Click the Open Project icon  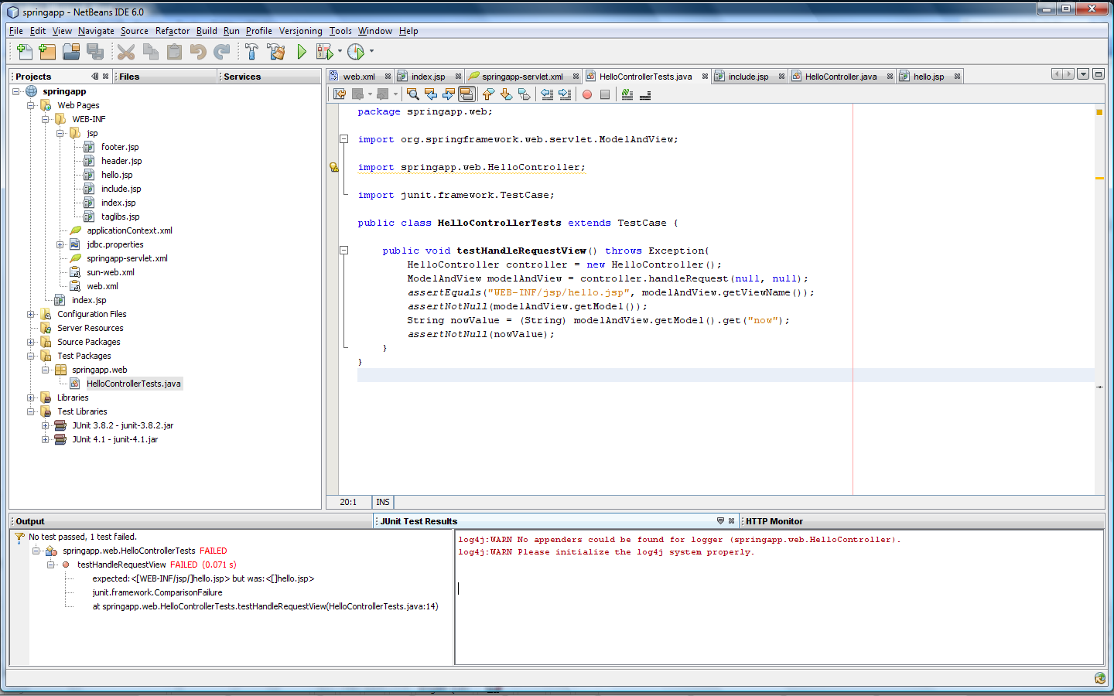[71, 52]
